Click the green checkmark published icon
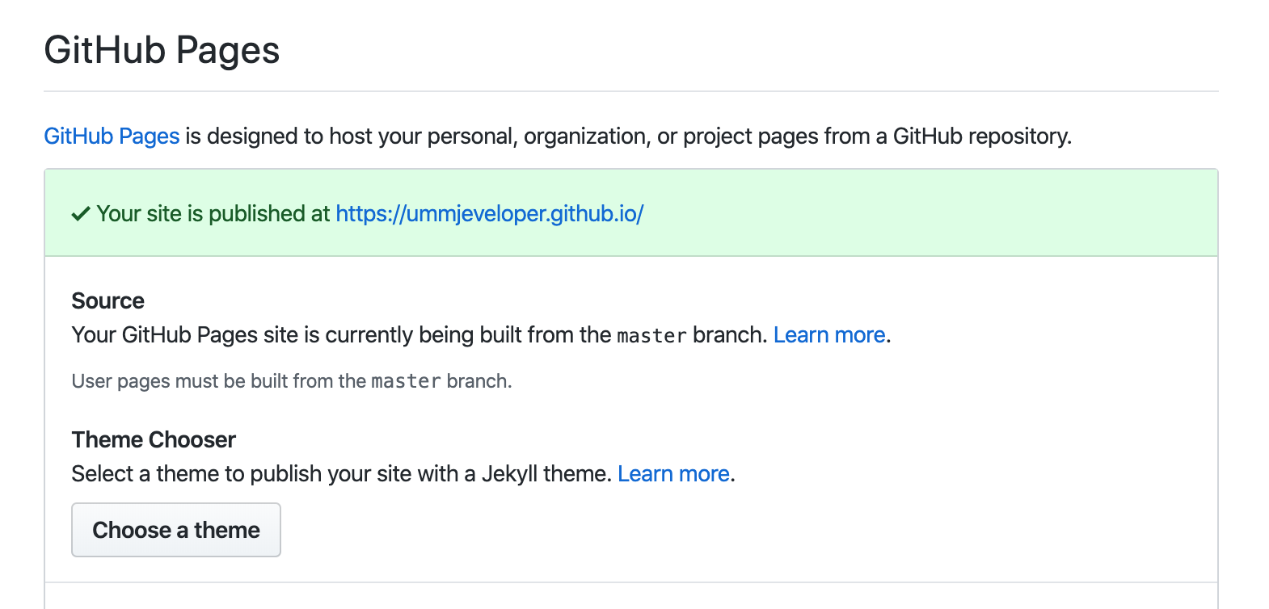 coord(81,214)
